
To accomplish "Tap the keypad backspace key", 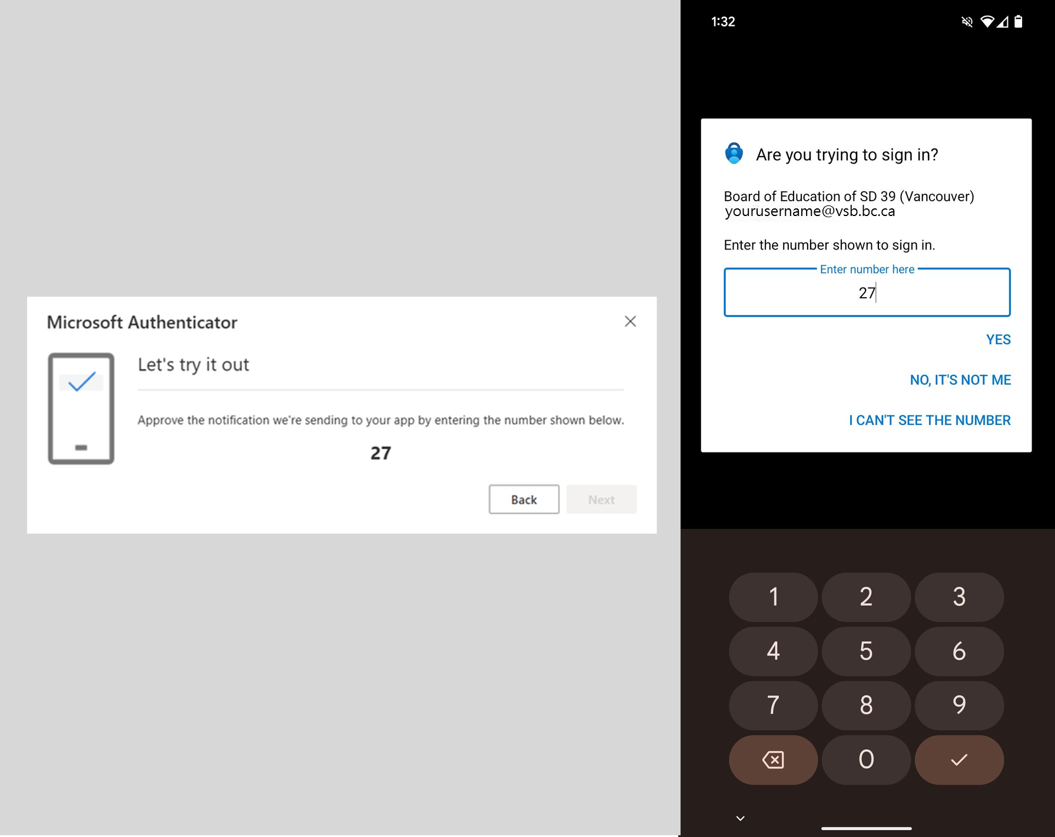I will point(773,759).
